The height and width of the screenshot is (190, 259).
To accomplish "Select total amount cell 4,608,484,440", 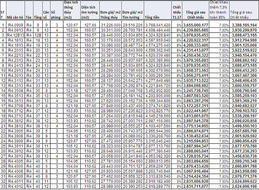I will pos(158,30).
